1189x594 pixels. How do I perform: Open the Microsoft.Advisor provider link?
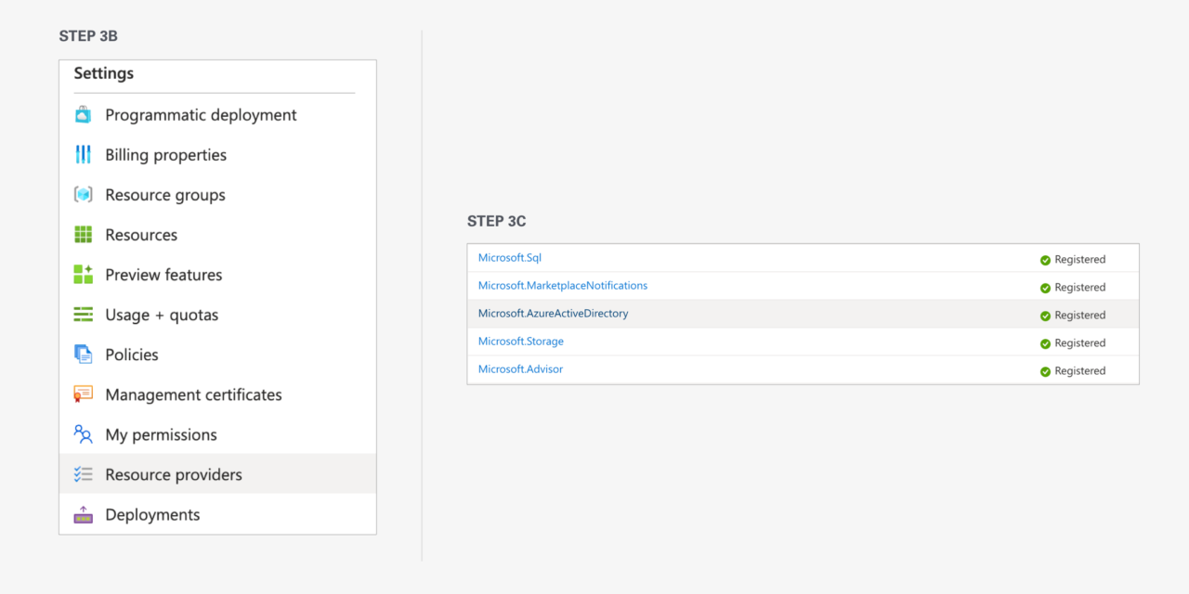pyautogui.click(x=520, y=369)
